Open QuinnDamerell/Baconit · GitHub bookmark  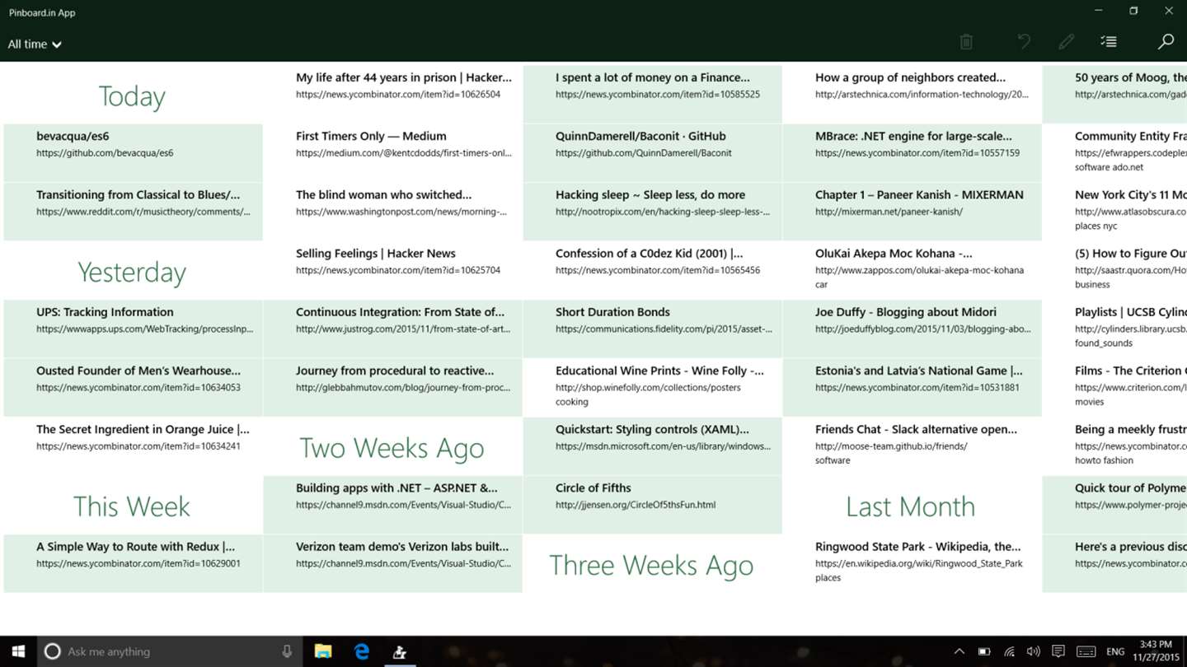click(653, 153)
